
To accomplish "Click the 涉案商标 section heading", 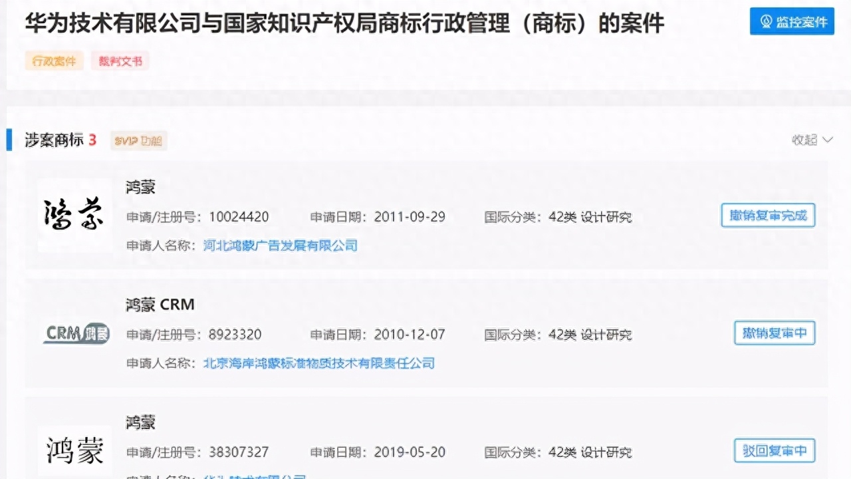I will [54, 140].
